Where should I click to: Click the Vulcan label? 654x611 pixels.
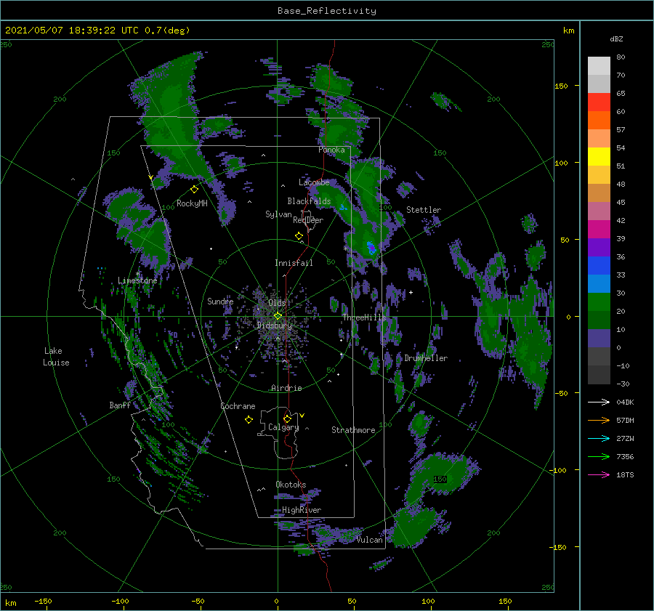370,540
